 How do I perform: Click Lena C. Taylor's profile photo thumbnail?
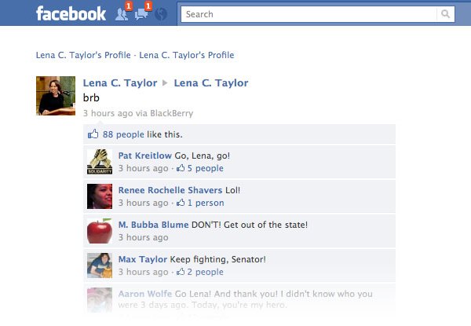pos(56,96)
